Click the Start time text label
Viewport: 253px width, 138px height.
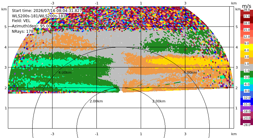click(x=47, y=11)
